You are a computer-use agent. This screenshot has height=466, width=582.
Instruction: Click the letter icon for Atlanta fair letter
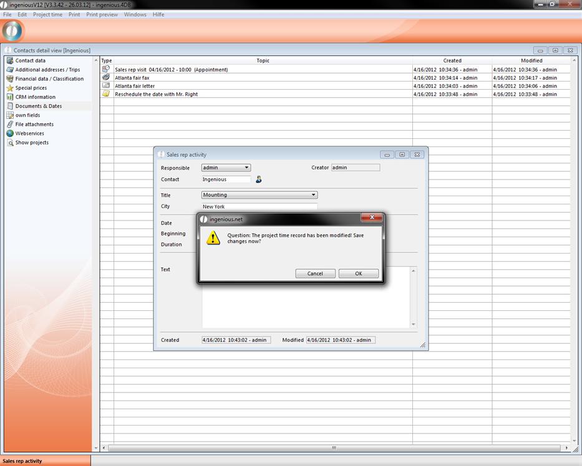tap(106, 85)
